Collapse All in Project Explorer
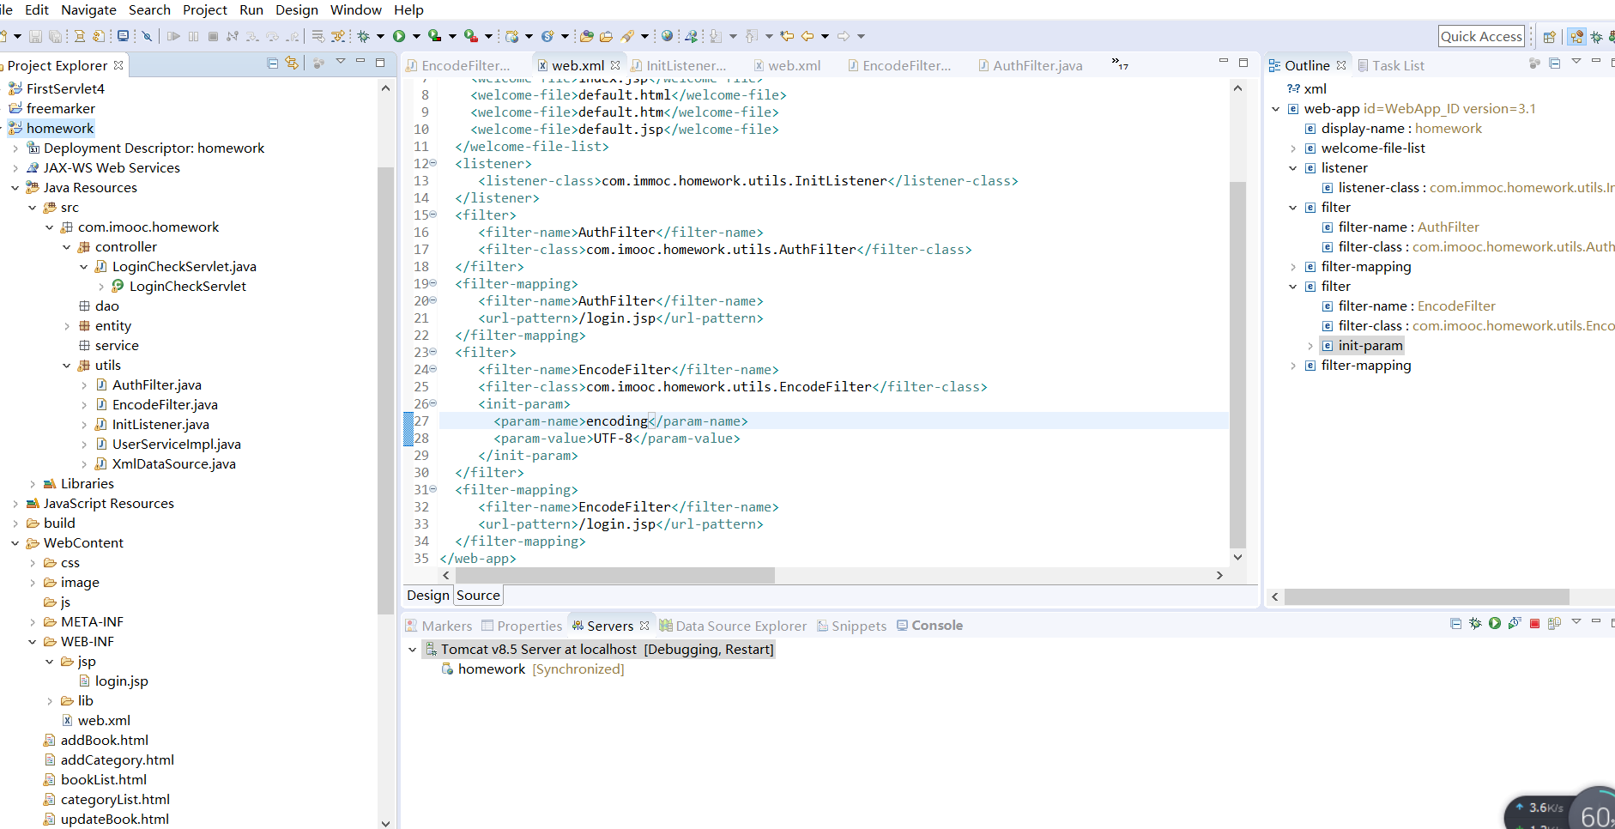 coord(273,63)
